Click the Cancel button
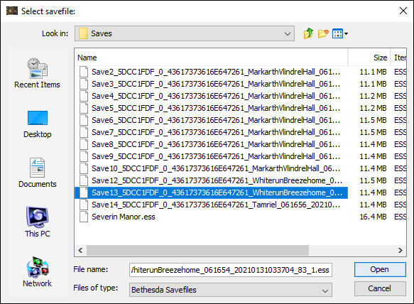 pyautogui.click(x=380, y=288)
